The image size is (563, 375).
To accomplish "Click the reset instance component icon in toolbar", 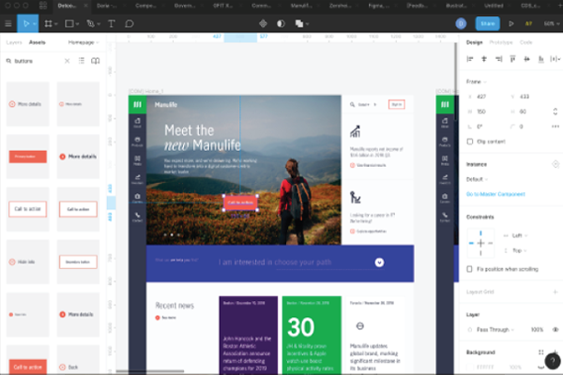I will coord(263,23).
